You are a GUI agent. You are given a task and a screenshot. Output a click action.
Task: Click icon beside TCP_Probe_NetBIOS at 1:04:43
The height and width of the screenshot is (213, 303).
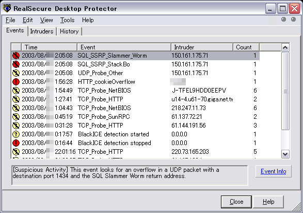tap(16, 108)
